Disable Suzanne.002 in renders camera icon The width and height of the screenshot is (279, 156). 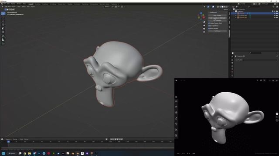pyautogui.click(x=277, y=18)
